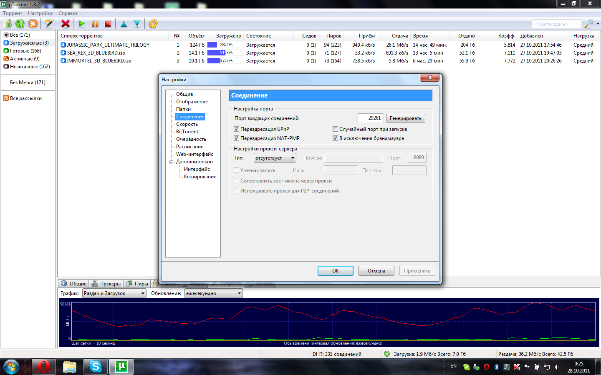Screen dimensions: 601x375
Task: Select 'BitTorrent' in settings tree
Action: tap(187, 132)
